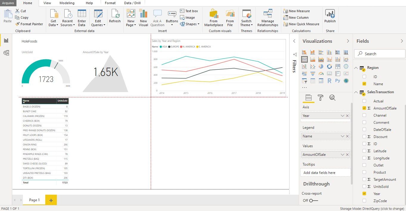Viewport: 406px width, 211px height.
Task: Uncheck the AmountOfSale field checkbox
Action: click(x=364, y=108)
